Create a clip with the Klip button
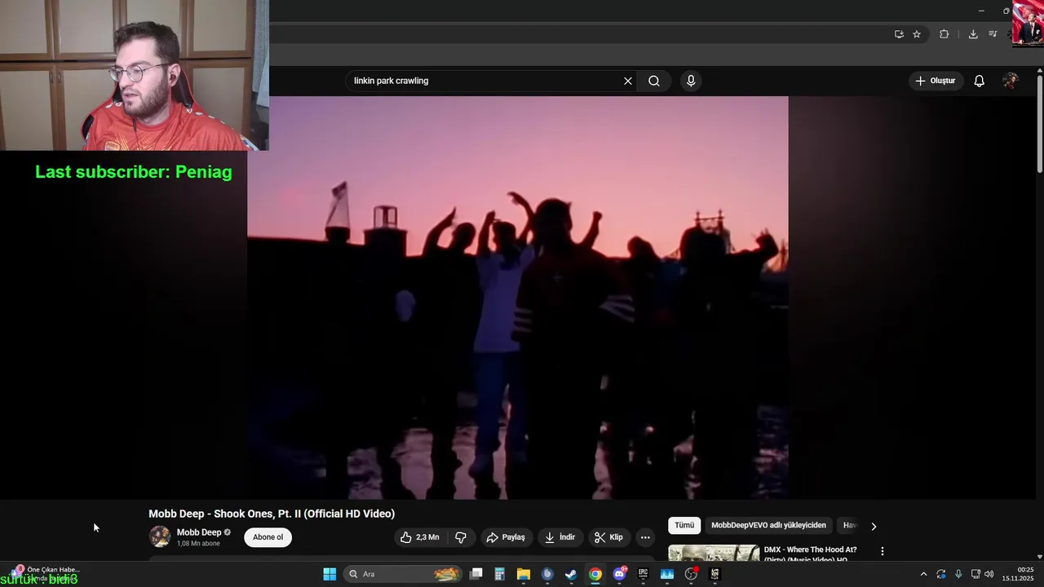1044x587 pixels. coord(609,537)
